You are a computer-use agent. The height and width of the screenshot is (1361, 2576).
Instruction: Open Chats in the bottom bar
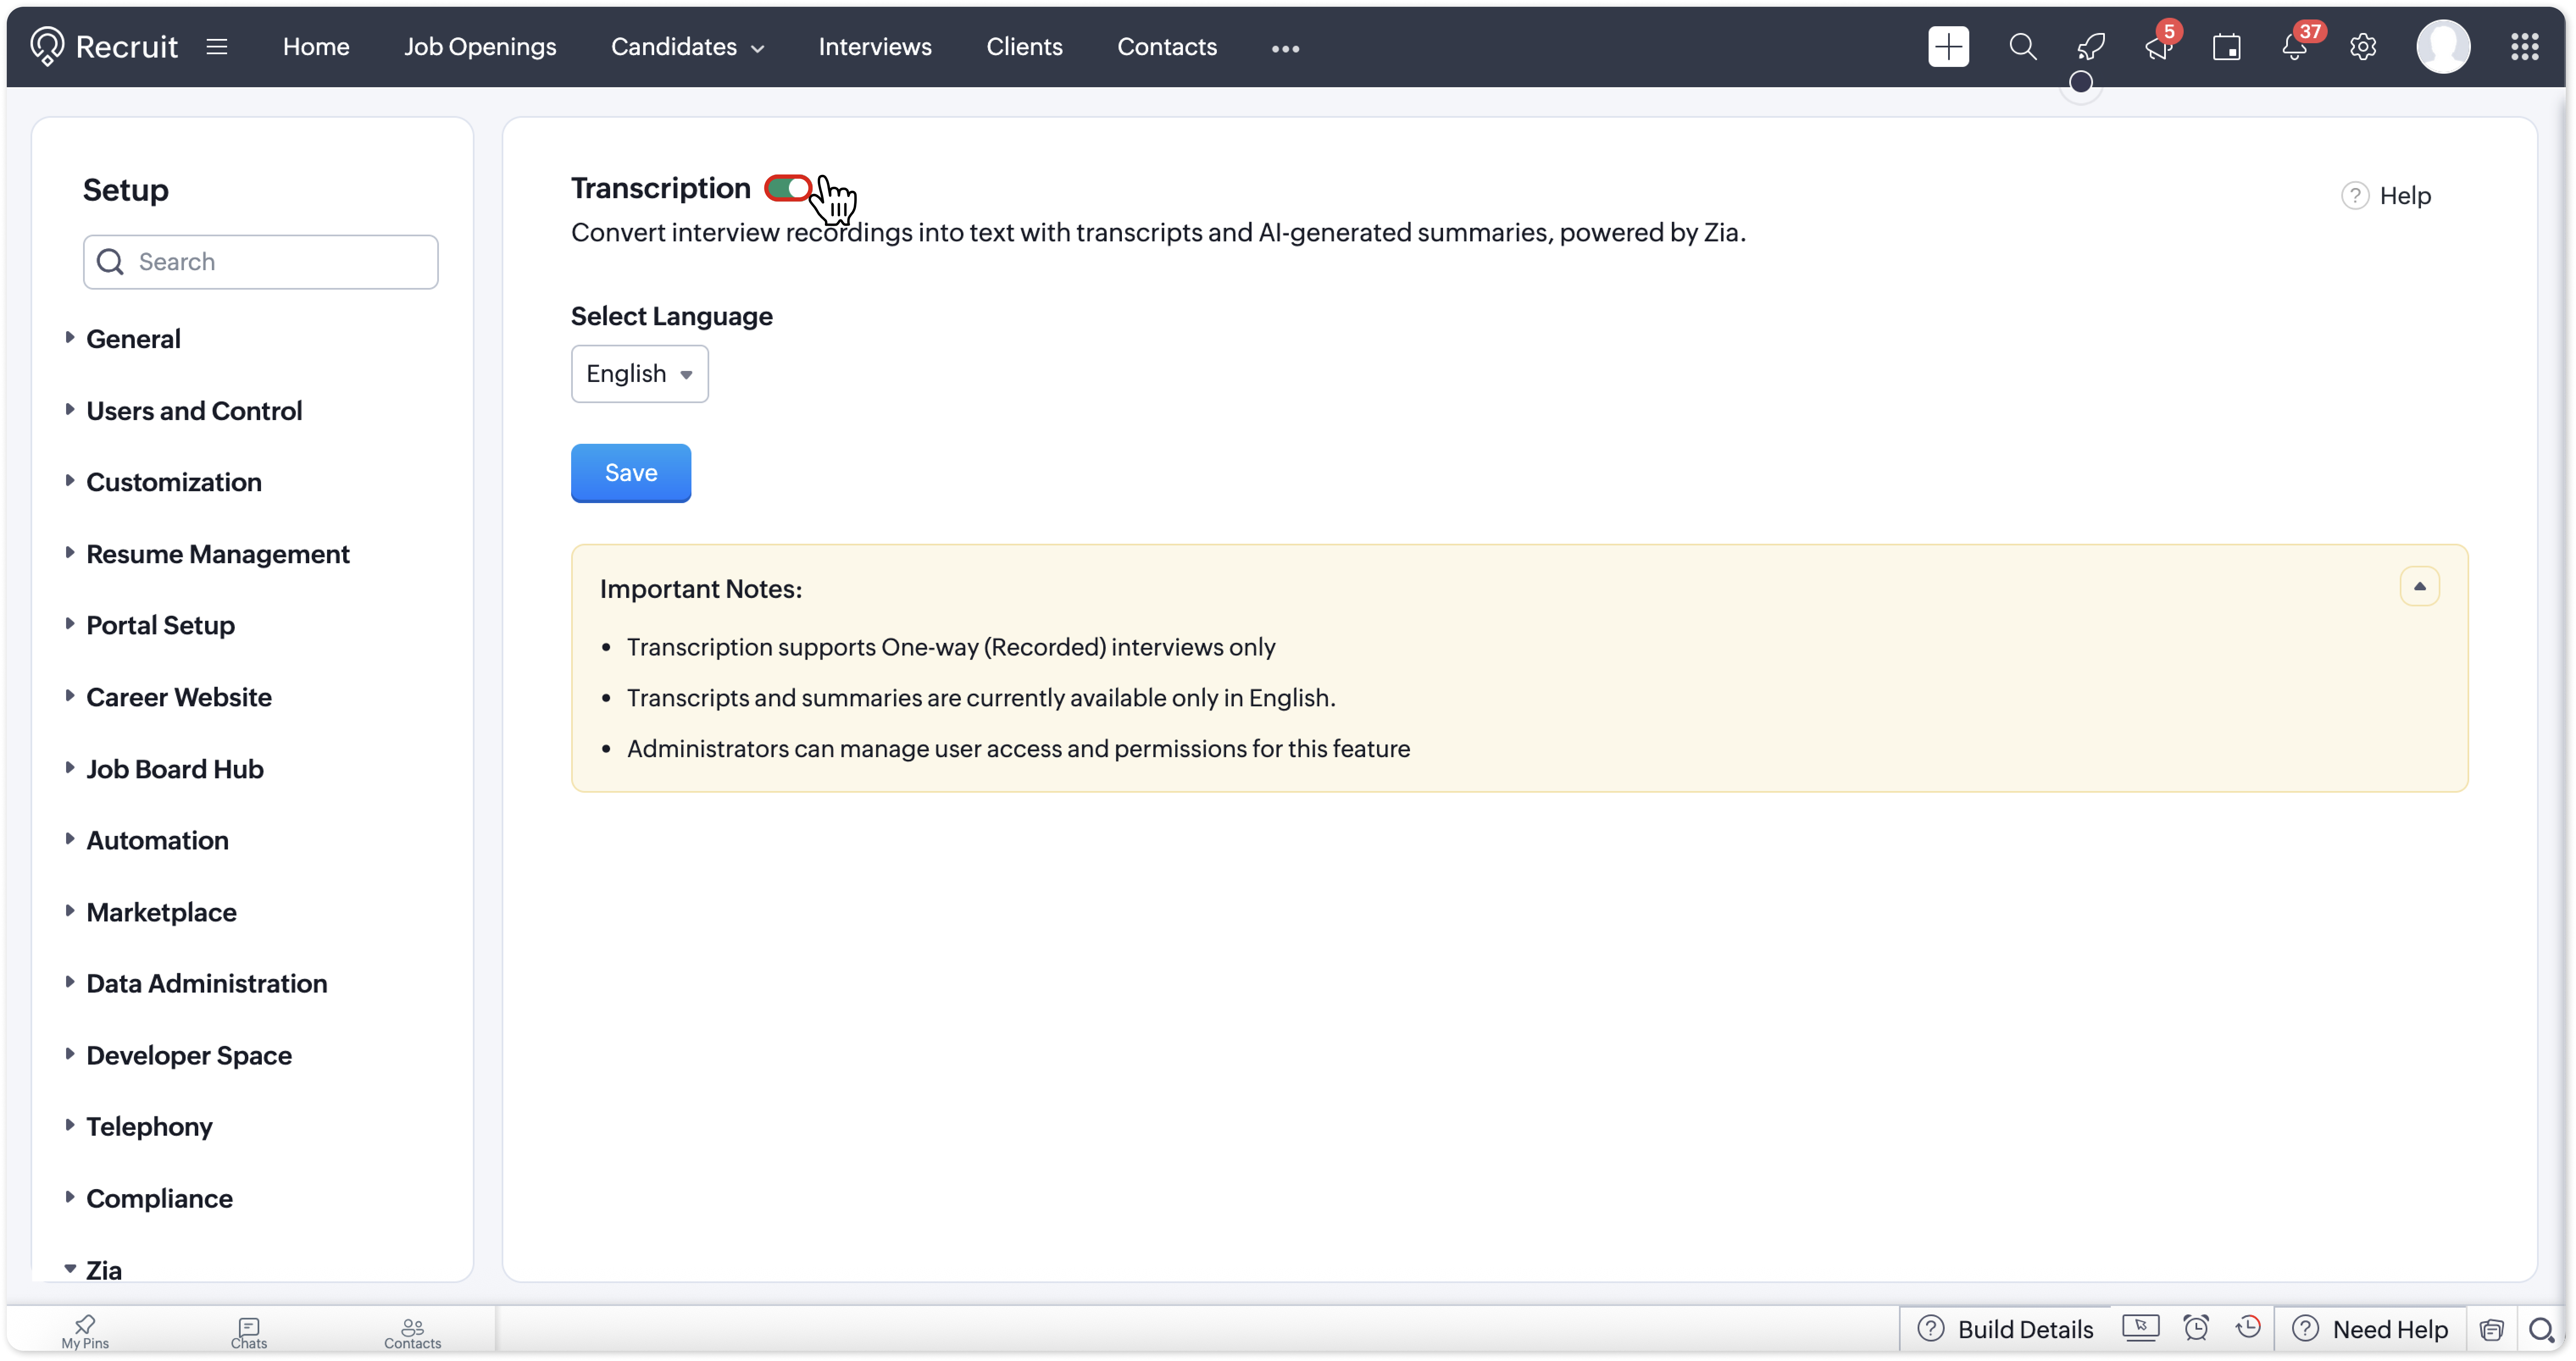click(x=249, y=1332)
